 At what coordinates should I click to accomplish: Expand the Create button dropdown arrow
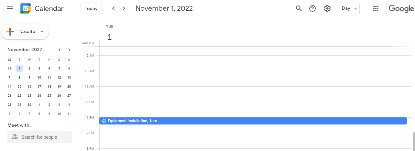click(x=42, y=32)
